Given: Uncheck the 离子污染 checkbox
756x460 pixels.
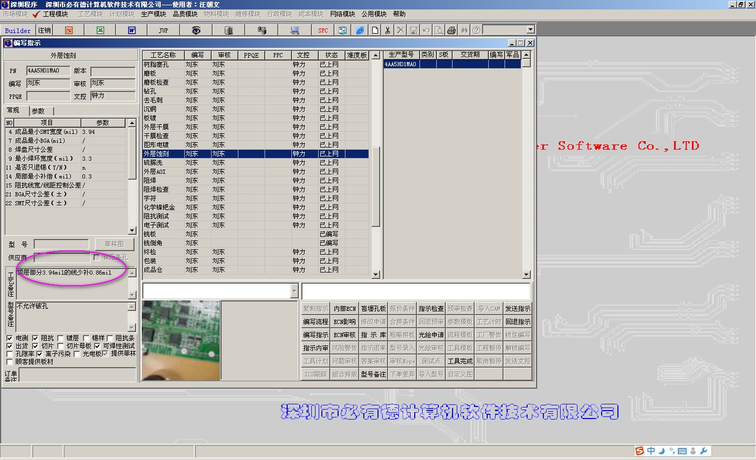Looking at the screenshot, I should coord(39,354).
